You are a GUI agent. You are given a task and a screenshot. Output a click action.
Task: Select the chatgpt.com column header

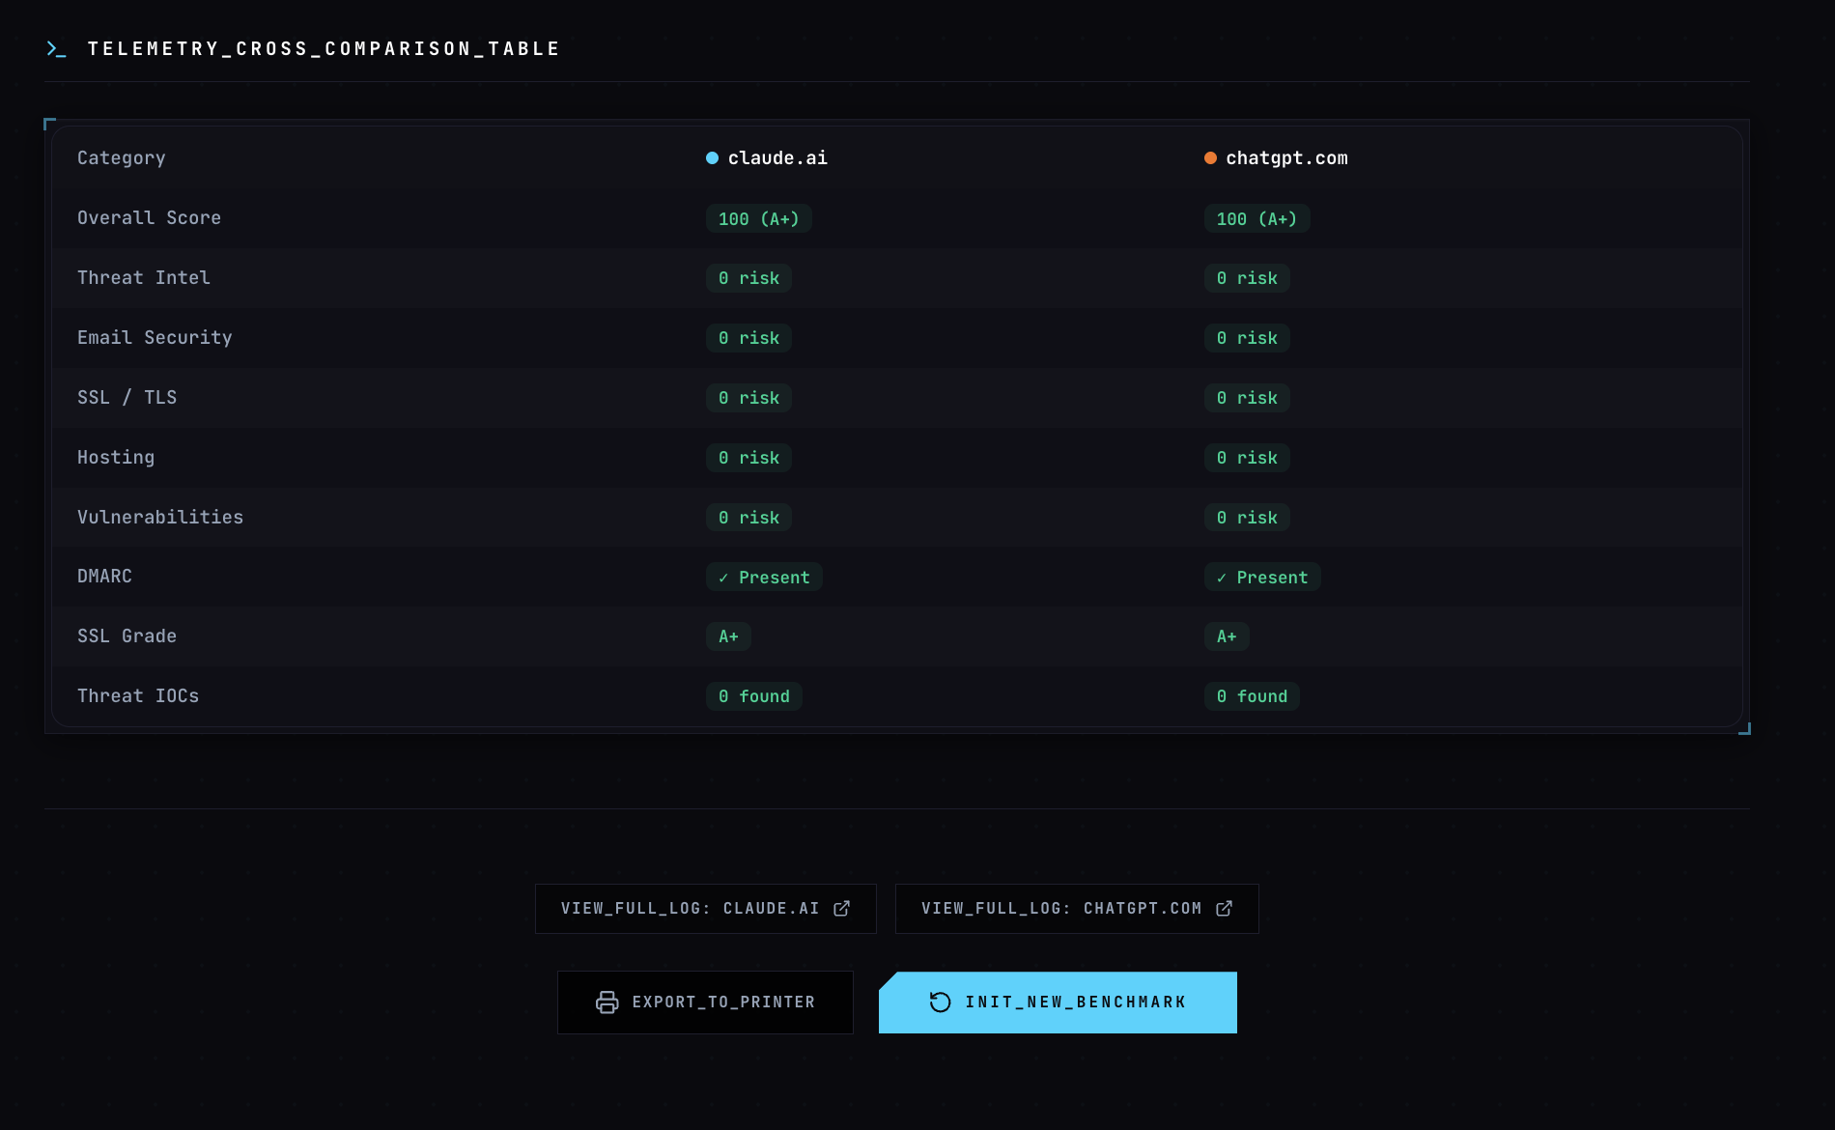(x=1286, y=157)
